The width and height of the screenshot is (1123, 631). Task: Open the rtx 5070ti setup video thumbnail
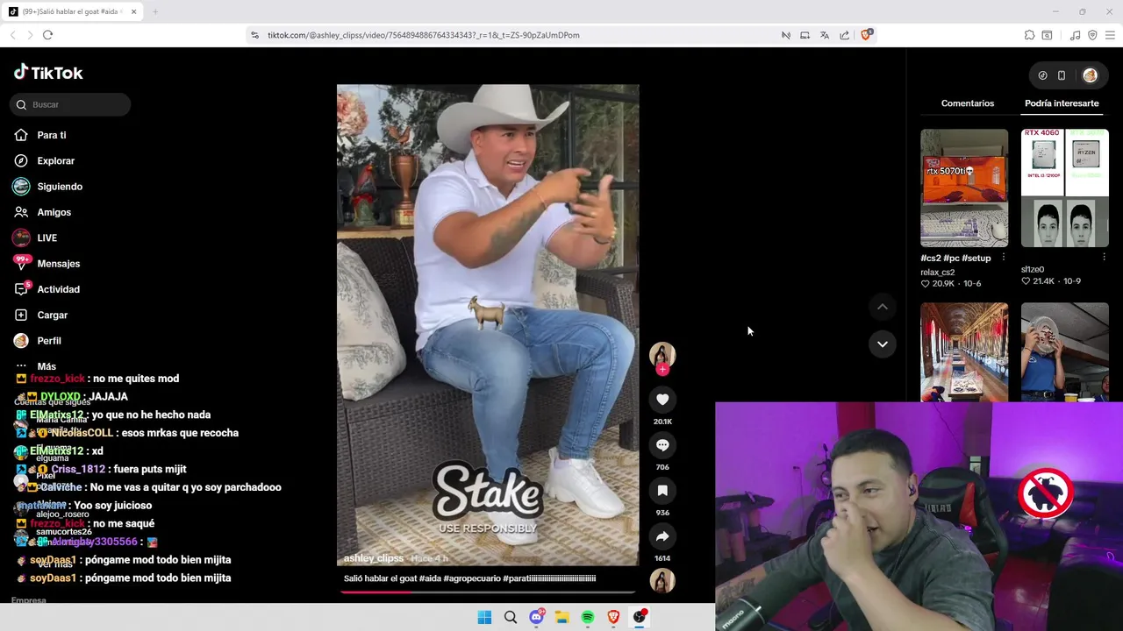point(964,188)
